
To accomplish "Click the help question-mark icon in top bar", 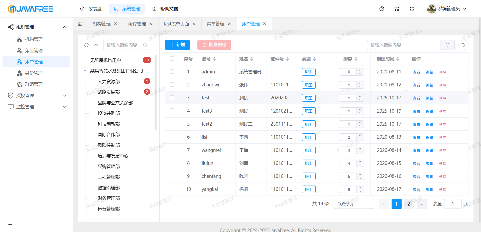I will 382,9.
